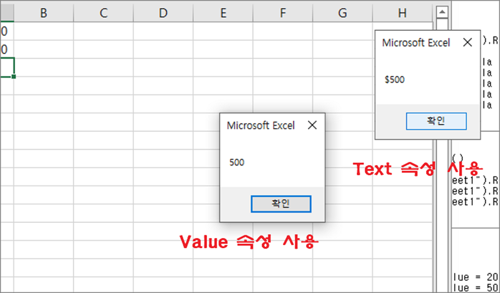This screenshot has width=500, height=293.
Task: Click the $500 text in message box
Action: pyautogui.click(x=395, y=80)
